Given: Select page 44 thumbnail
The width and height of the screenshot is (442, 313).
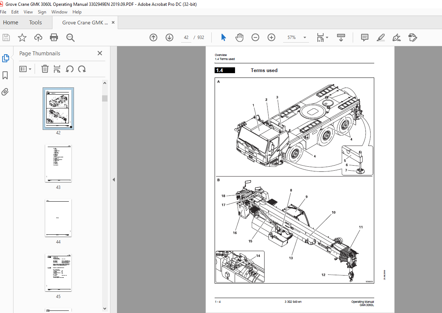Looking at the screenshot, I should [58, 218].
